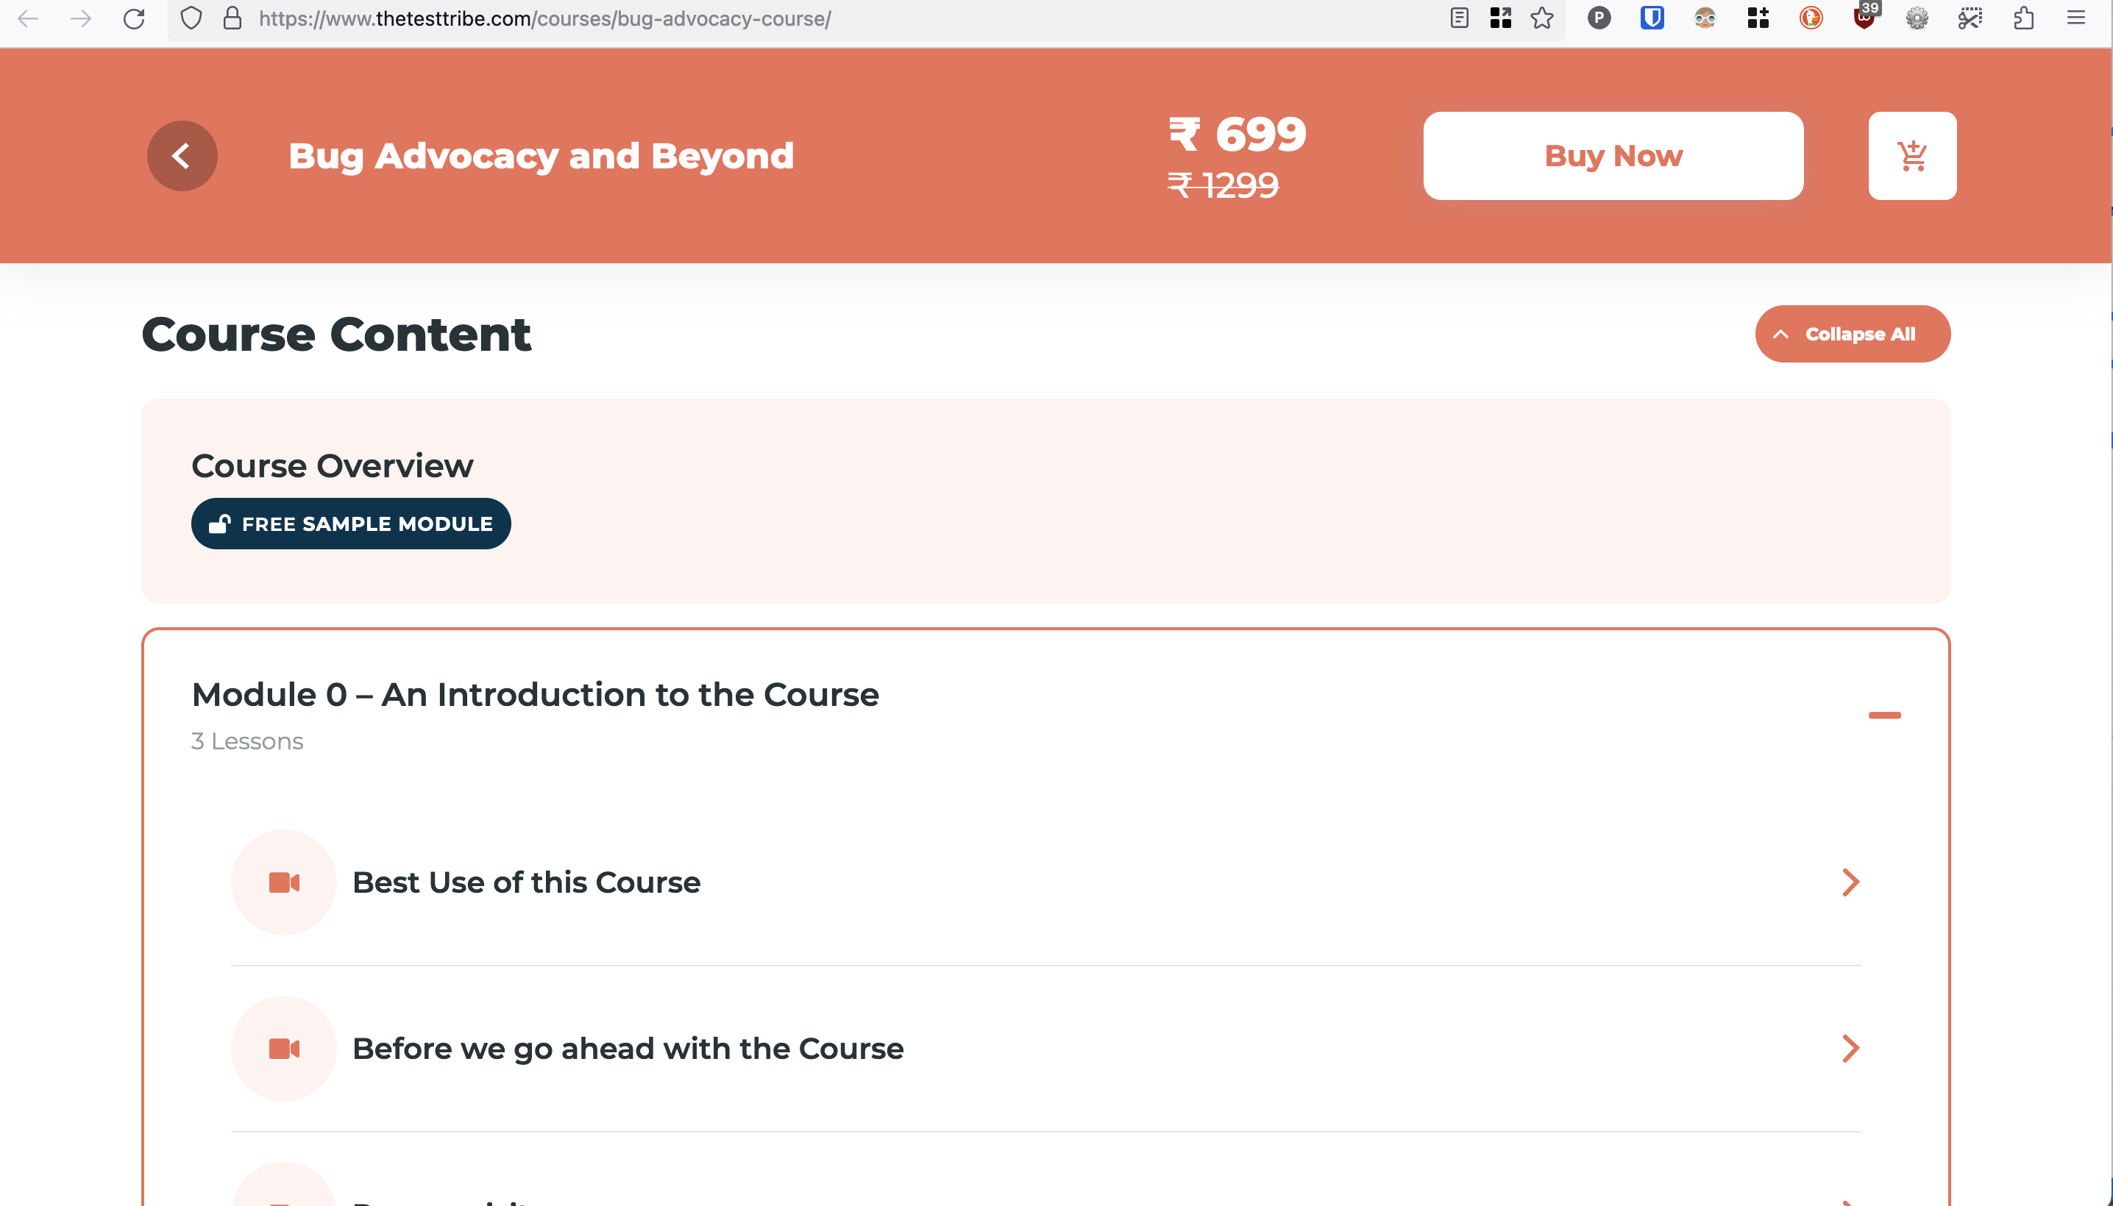Toggle reader view icon in address bar
The image size is (2113, 1206).
pyautogui.click(x=1459, y=18)
